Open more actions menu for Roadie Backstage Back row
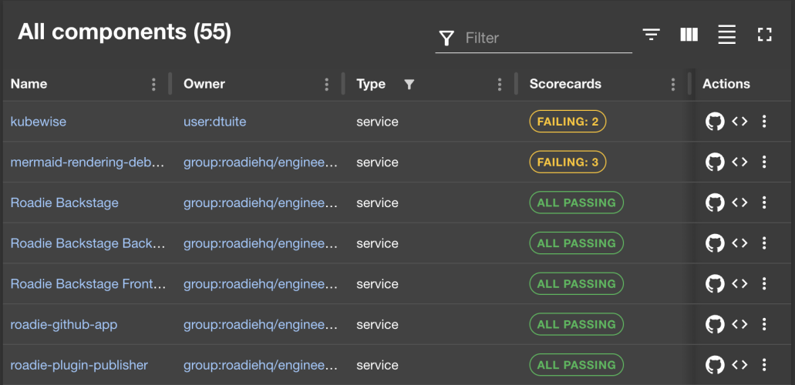 764,243
